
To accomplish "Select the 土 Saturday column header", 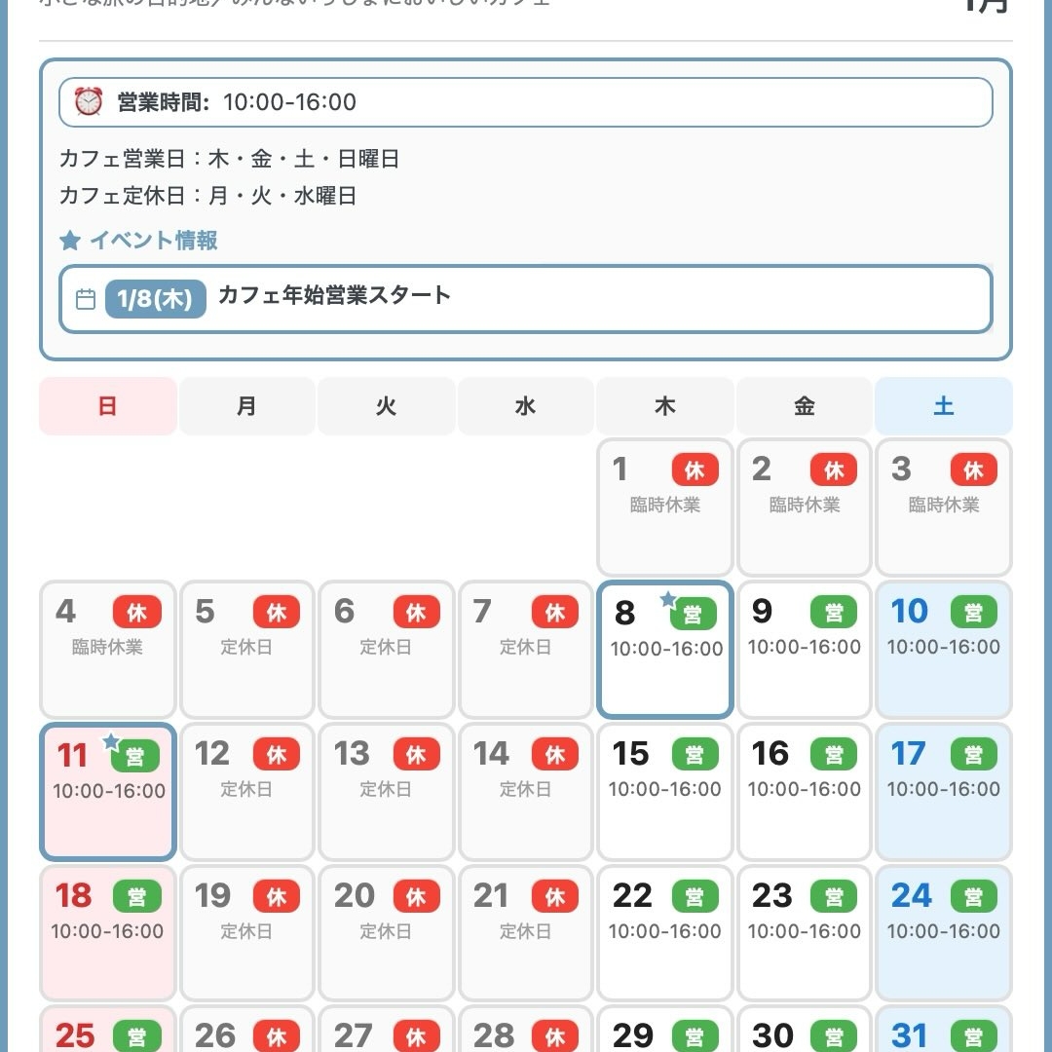I will (943, 406).
